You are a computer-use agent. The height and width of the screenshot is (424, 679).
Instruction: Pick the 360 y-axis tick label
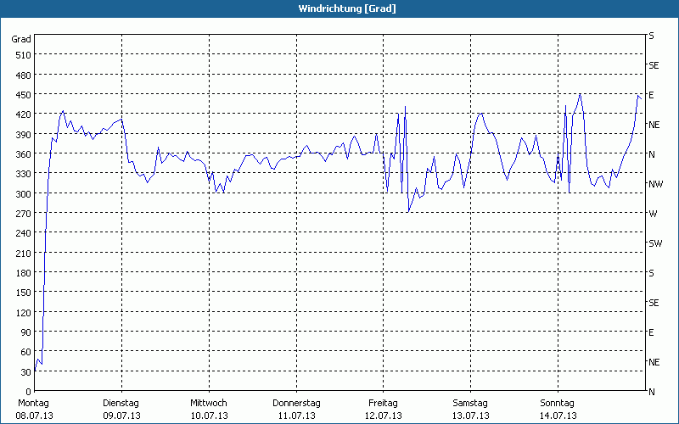24,154
